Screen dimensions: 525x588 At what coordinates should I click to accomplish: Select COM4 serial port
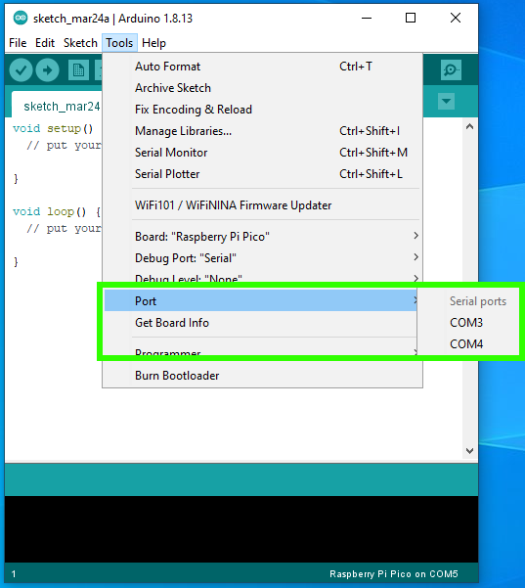coord(468,343)
